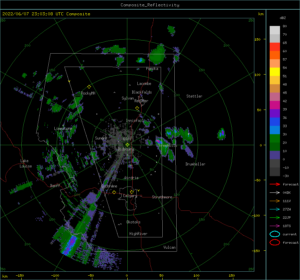Image resolution: width=300 pixels, height=280 pixels.
Task: Select the light gray 70–80 dBZ swatch
Action: [275, 30]
